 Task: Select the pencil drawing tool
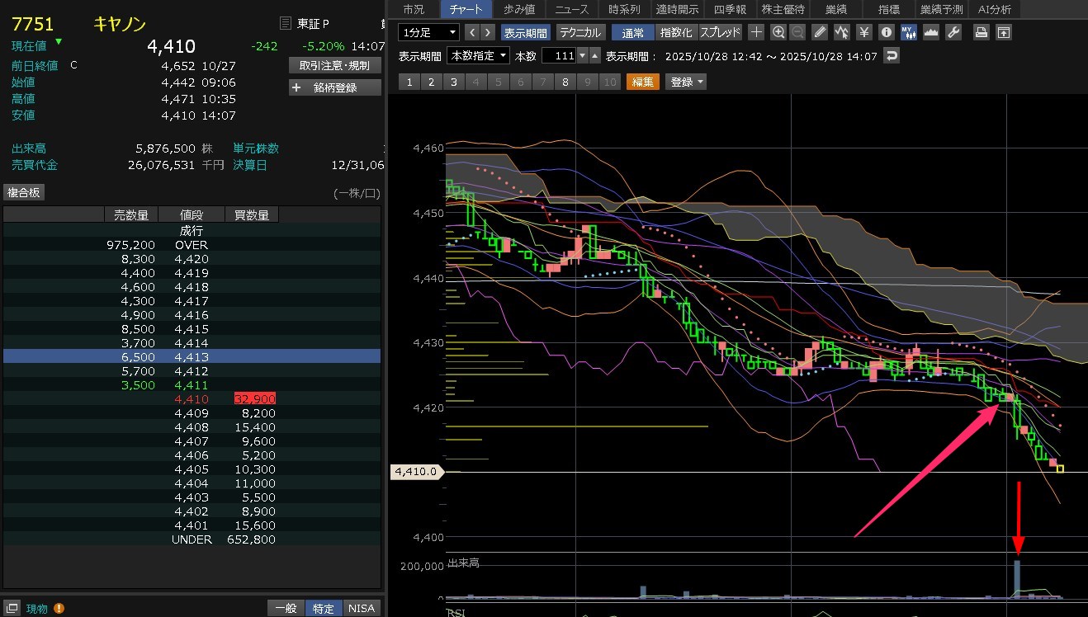coord(819,32)
